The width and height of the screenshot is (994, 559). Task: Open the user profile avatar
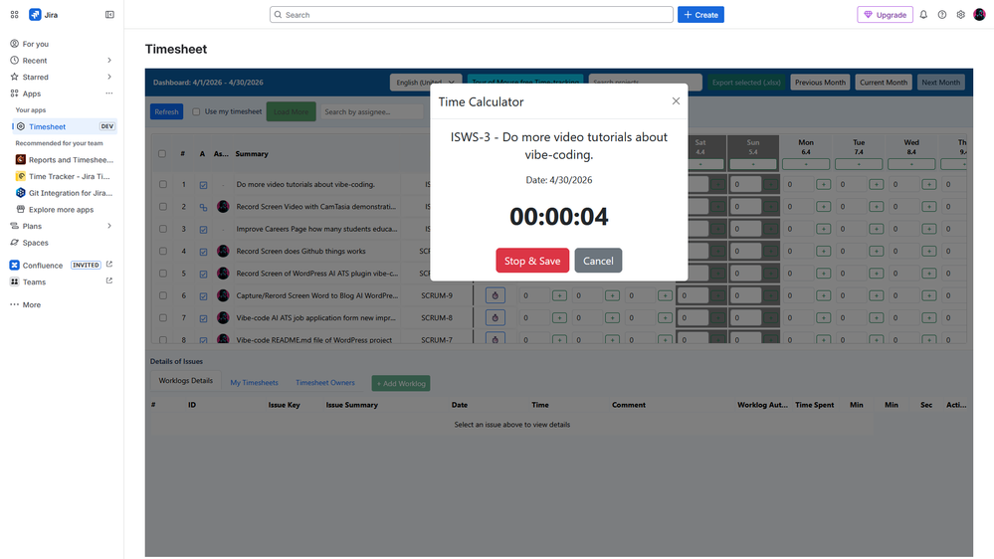[979, 15]
